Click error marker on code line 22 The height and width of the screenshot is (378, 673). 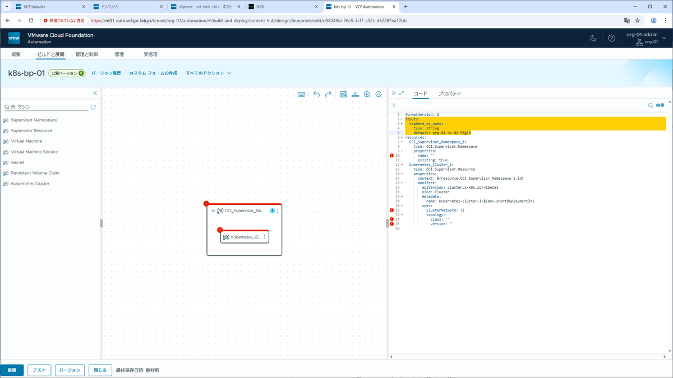click(x=391, y=210)
